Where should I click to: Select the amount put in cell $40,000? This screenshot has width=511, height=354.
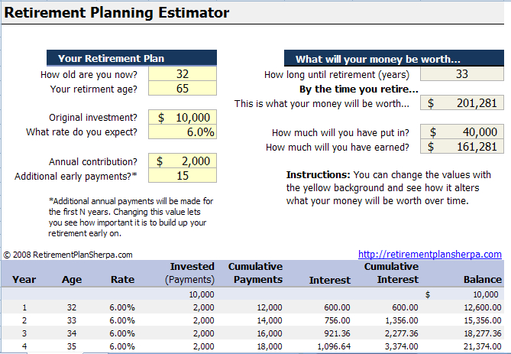click(x=462, y=132)
